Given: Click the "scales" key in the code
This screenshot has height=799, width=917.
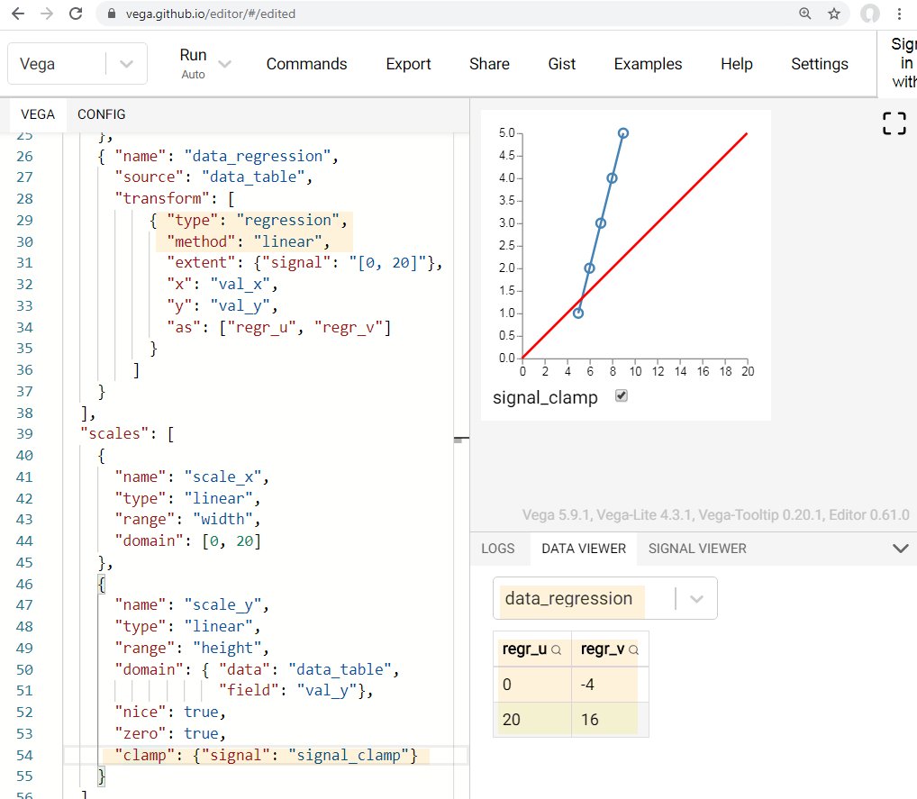Looking at the screenshot, I should [x=114, y=434].
